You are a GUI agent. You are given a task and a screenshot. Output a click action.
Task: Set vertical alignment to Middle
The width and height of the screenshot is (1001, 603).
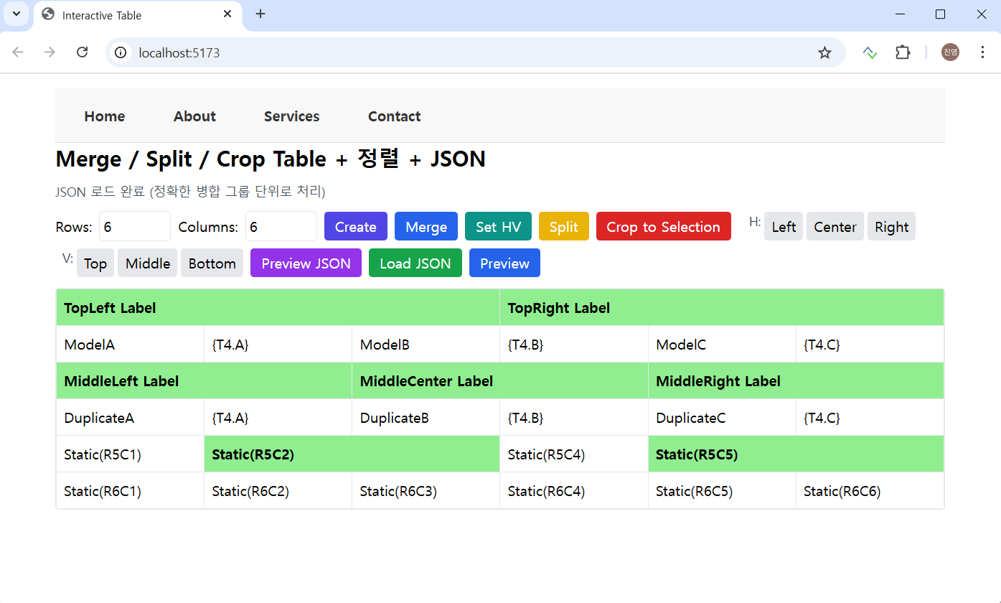pyautogui.click(x=147, y=263)
